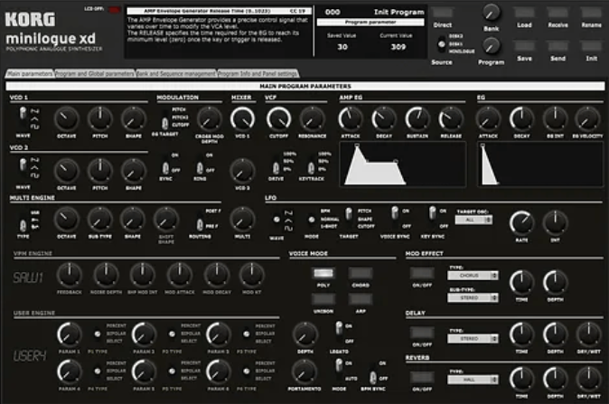Click the AMP EG Attack knob
Screen dimensions: 609x404
click(x=351, y=119)
